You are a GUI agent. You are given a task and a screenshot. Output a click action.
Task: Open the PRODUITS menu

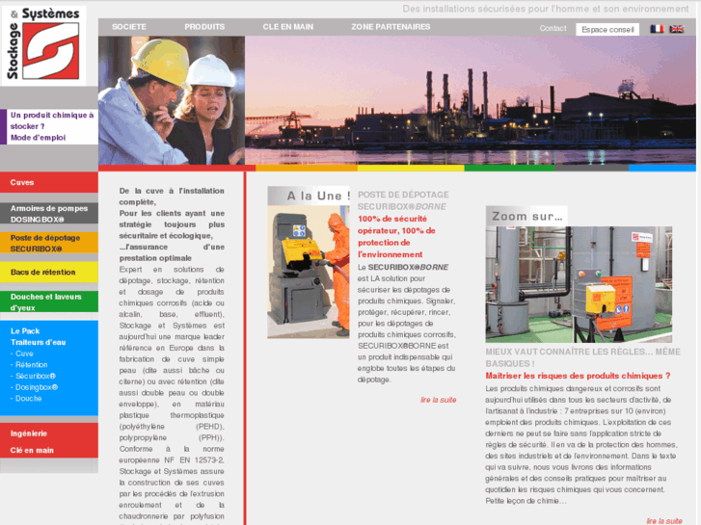(x=204, y=27)
